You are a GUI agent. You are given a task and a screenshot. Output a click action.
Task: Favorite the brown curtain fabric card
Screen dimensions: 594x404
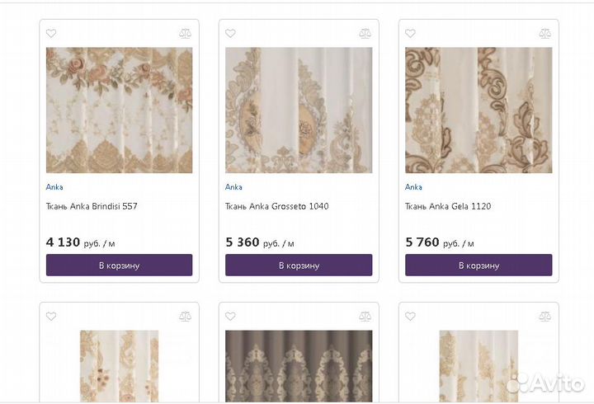click(x=230, y=317)
